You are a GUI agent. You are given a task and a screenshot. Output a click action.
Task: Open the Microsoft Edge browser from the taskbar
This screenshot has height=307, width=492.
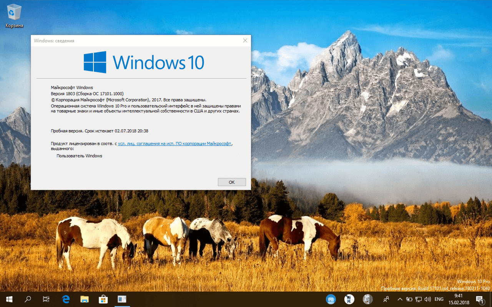click(x=65, y=299)
